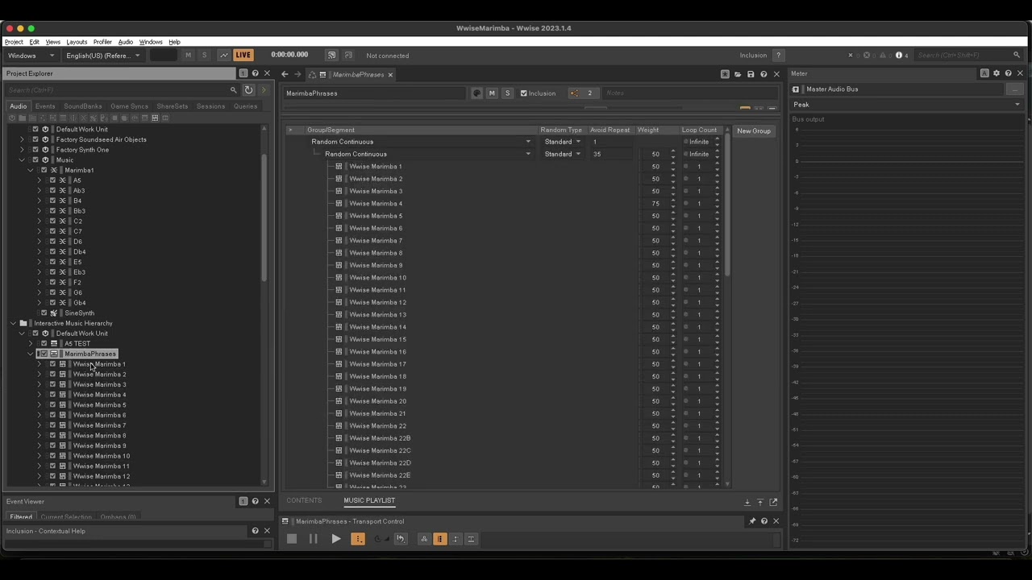The width and height of the screenshot is (1032, 580).
Task: Go forward using the right arrow
Action: (298, 74)
